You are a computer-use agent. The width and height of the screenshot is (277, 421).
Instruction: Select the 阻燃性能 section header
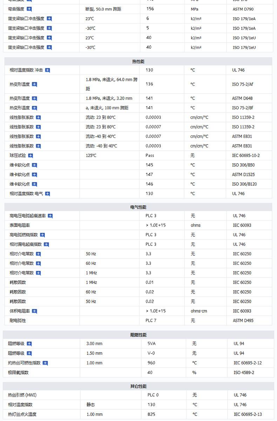tap(138, 335)
